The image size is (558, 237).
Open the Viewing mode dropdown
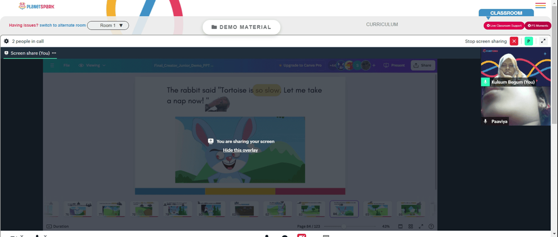click(92, 65)
